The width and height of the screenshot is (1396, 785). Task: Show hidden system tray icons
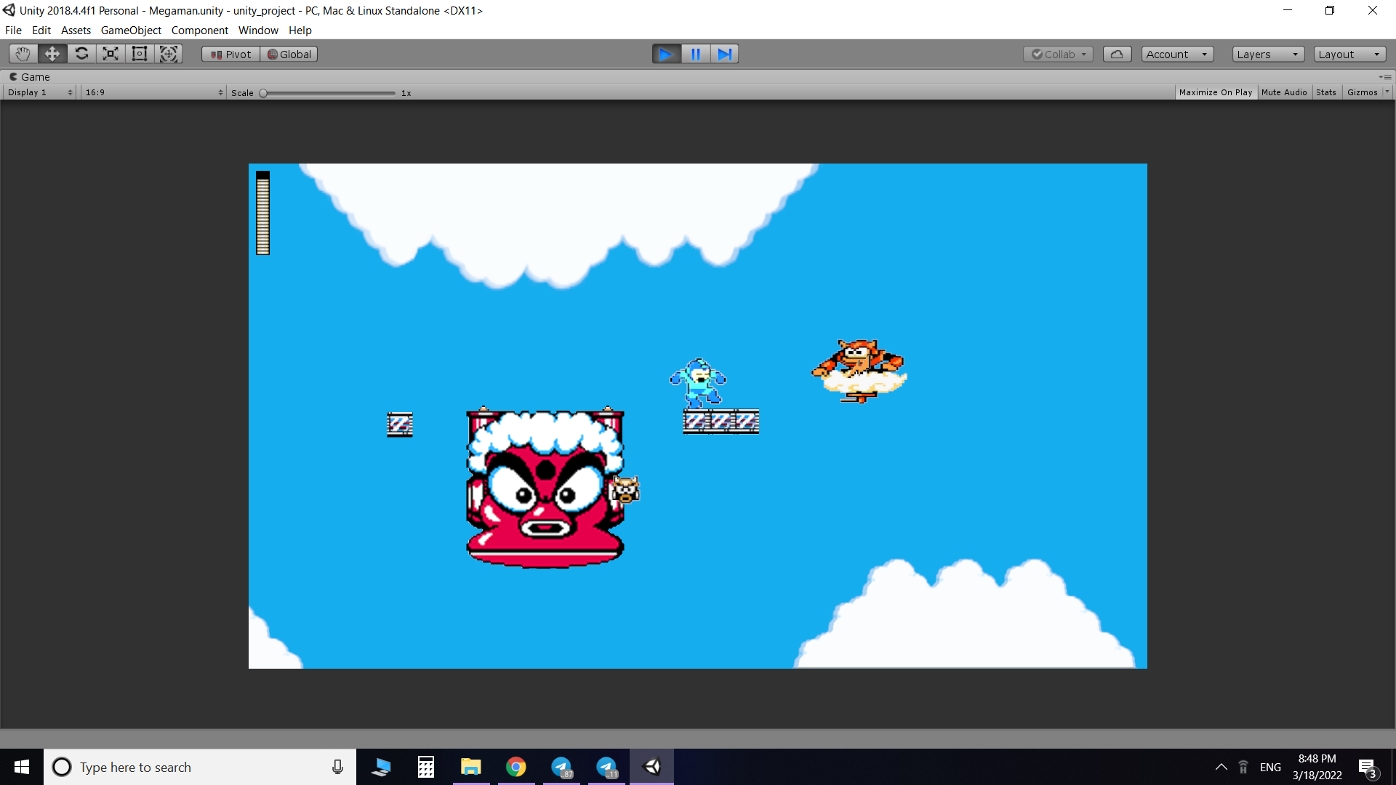[x=1221, y=767]
